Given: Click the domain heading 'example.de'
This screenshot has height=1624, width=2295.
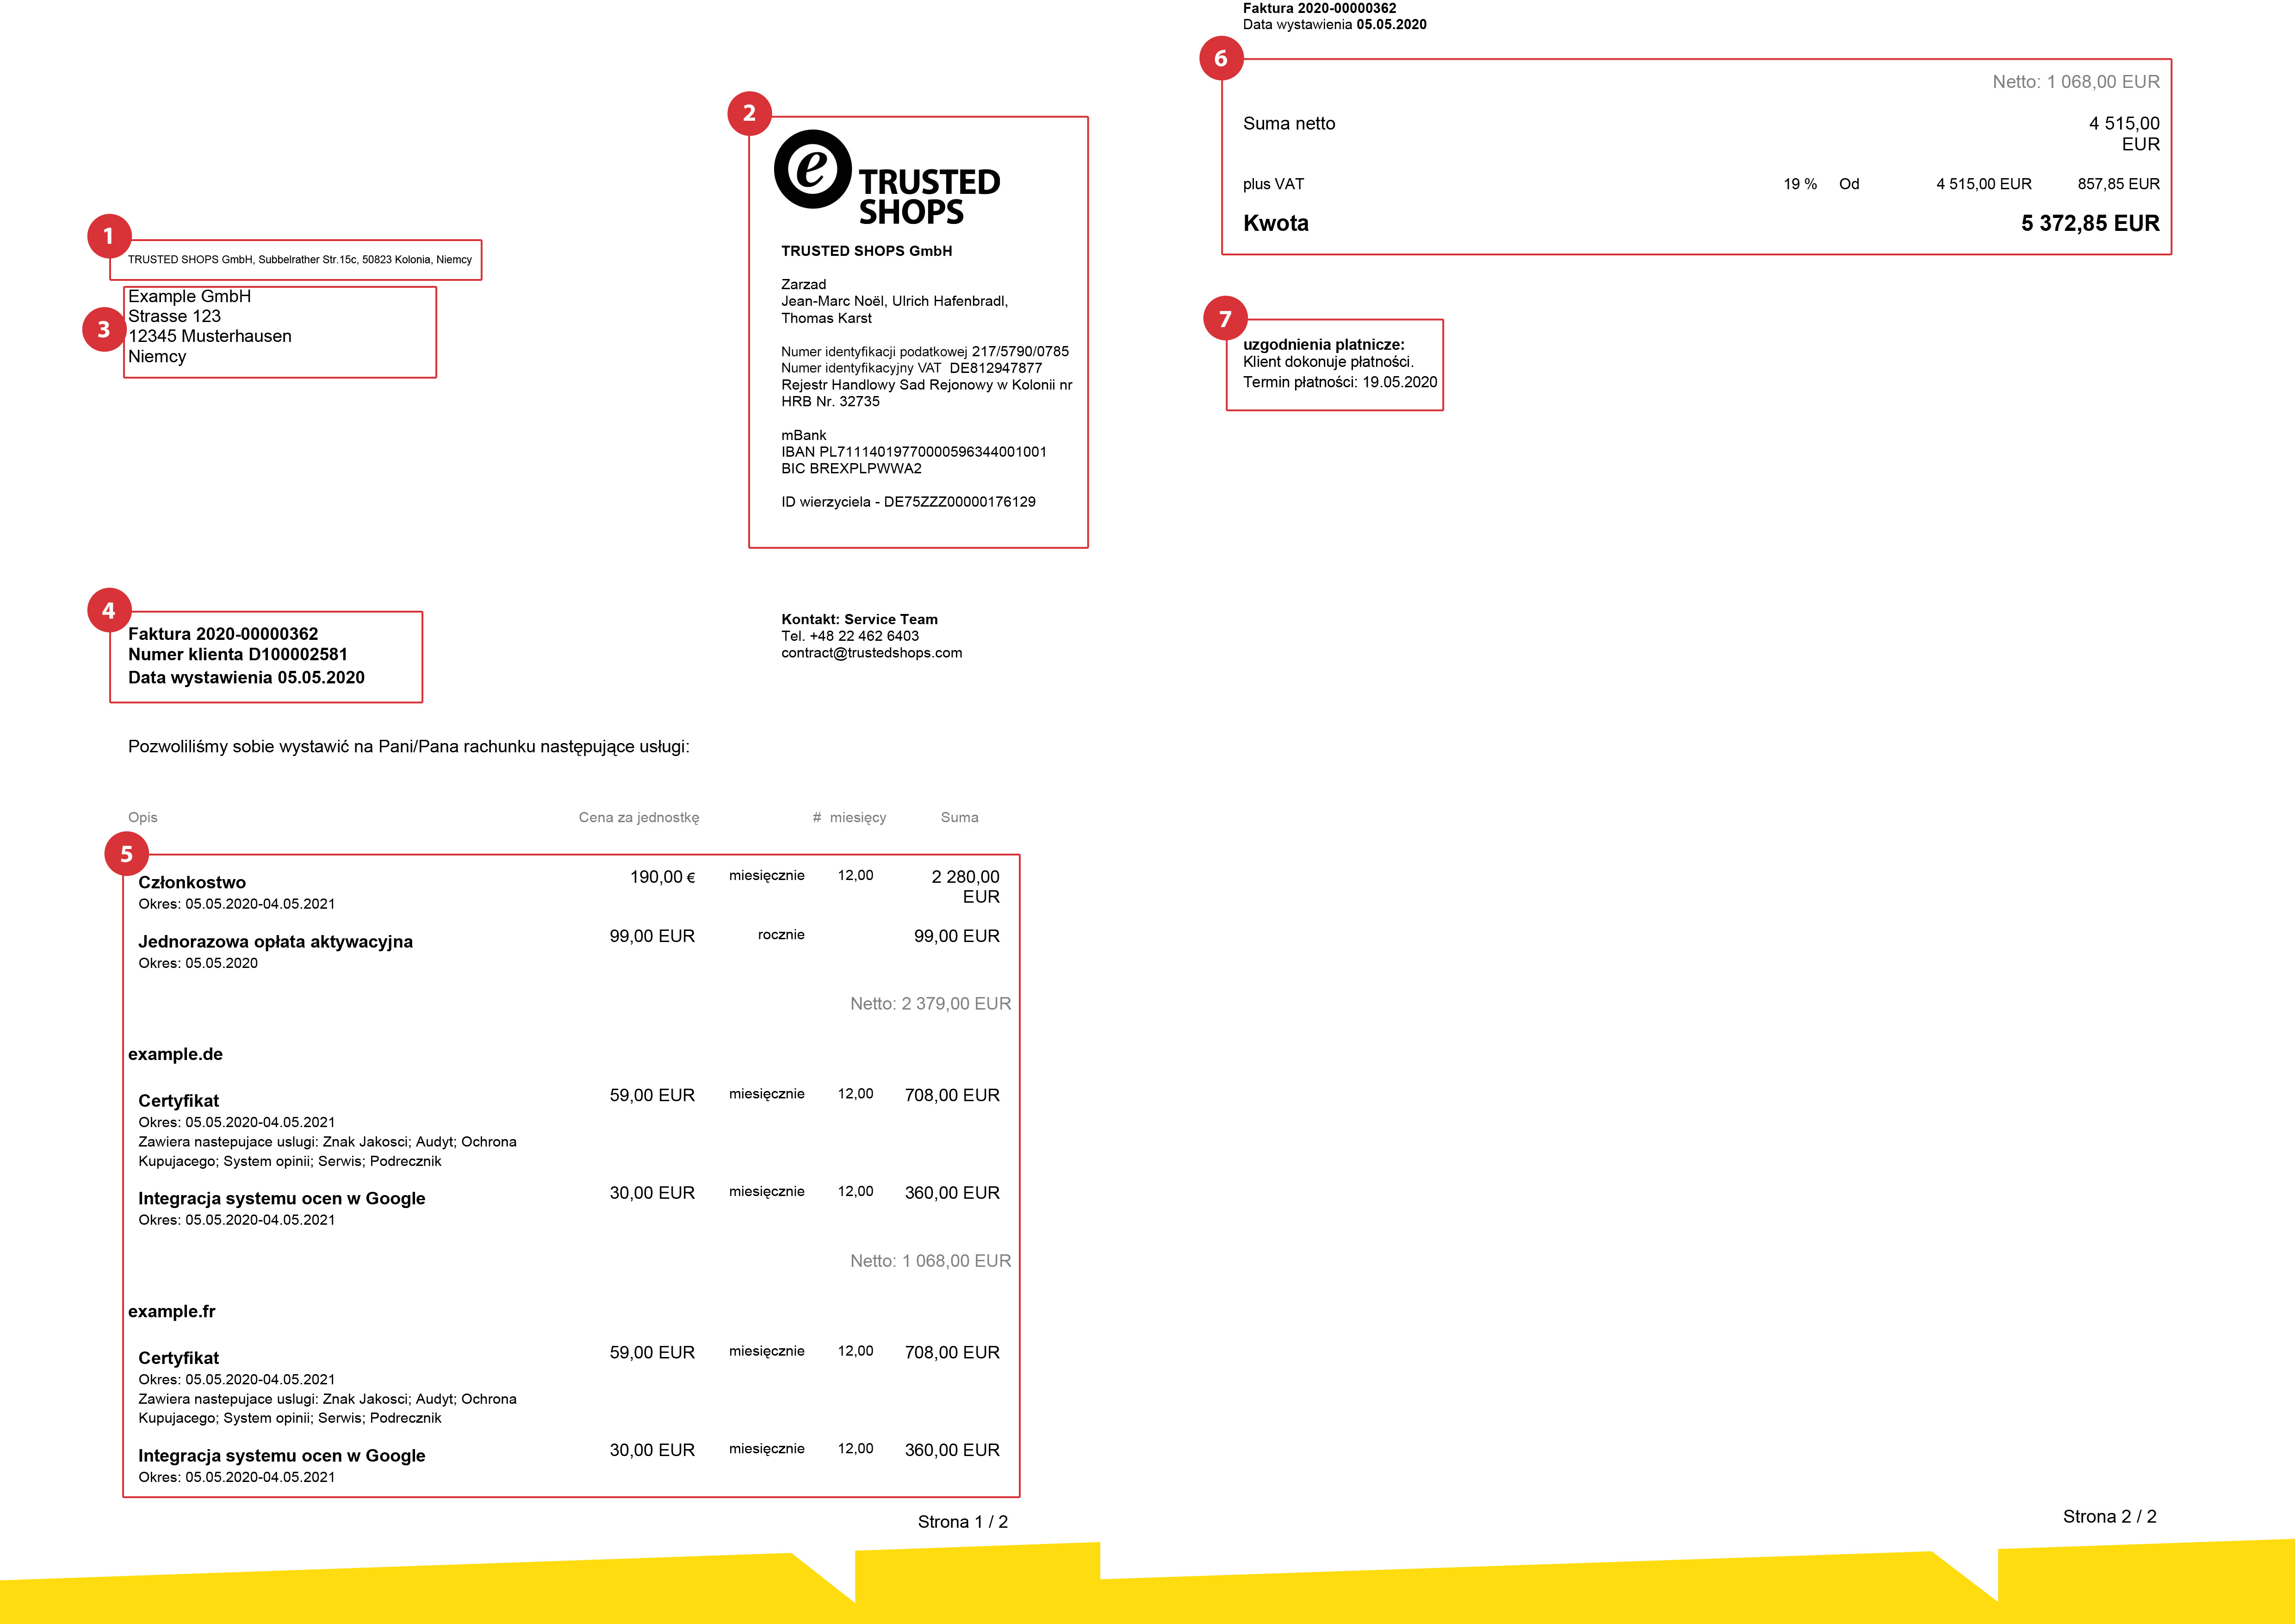Looking at the screenshot, I should [x=175, y=1054].
